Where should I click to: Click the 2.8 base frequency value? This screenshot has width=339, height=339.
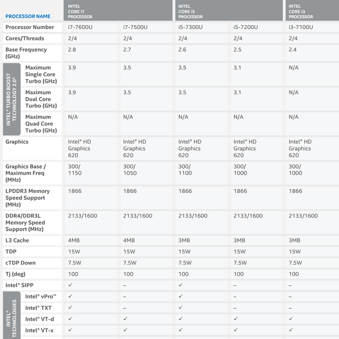point(72,50)
